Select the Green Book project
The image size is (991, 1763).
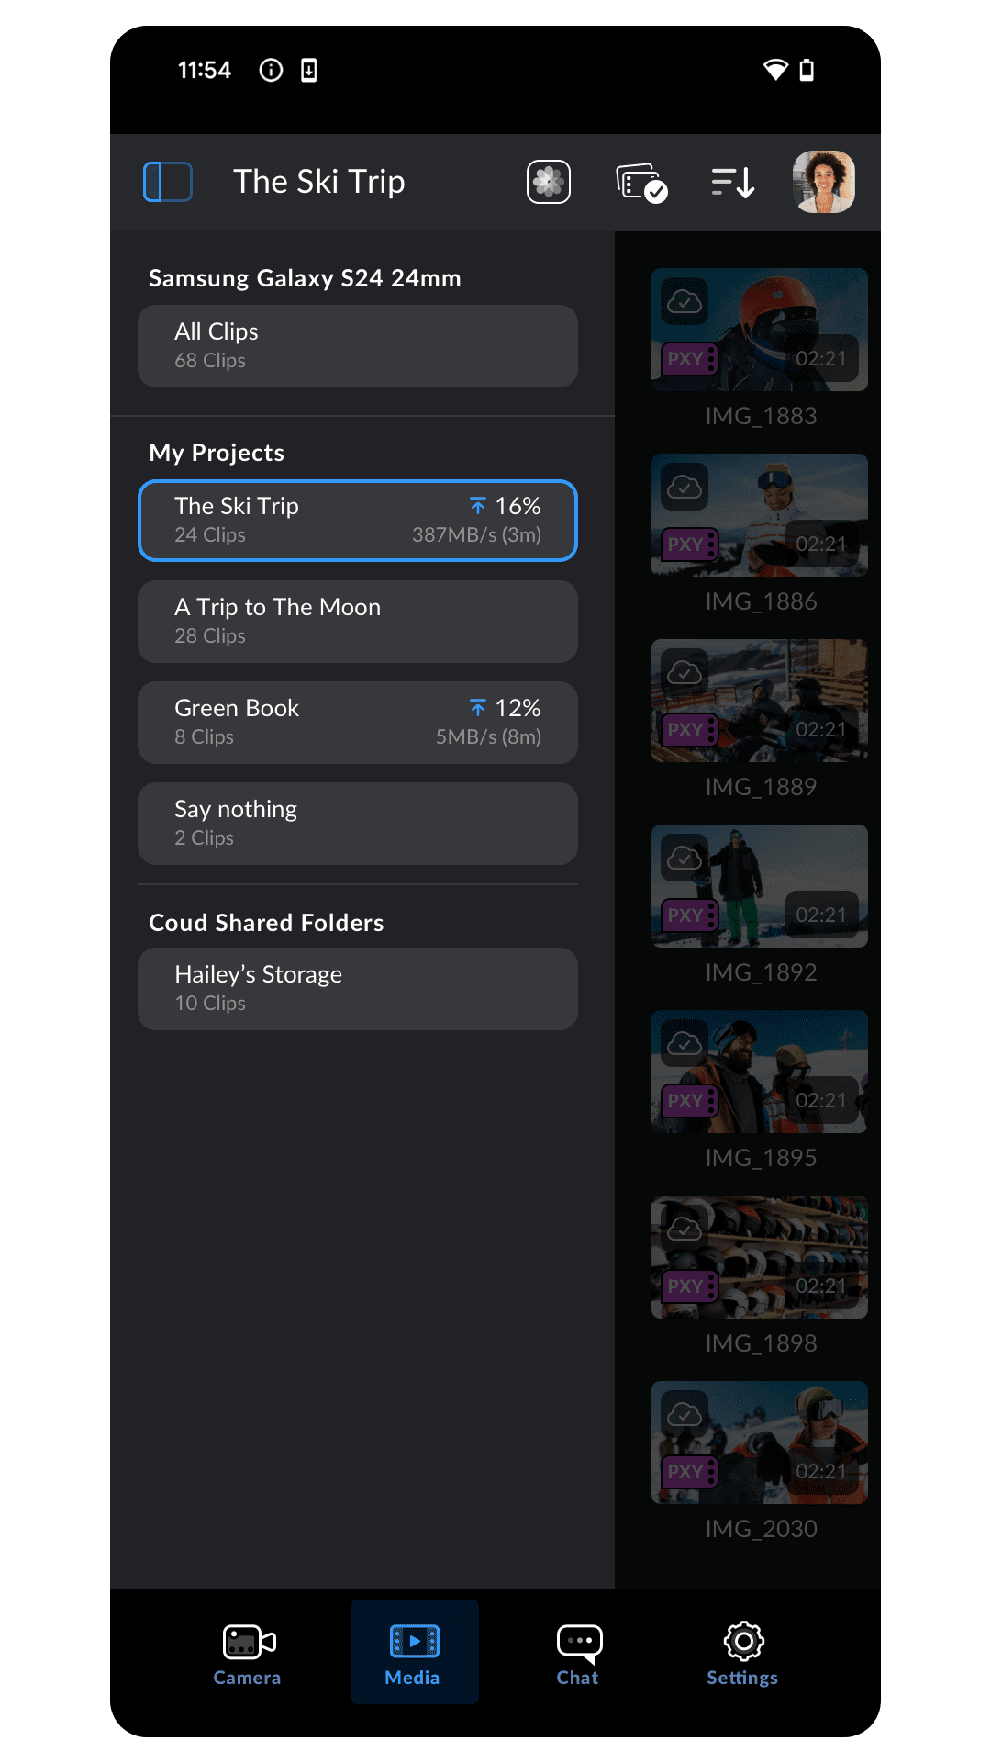[358, 723]
